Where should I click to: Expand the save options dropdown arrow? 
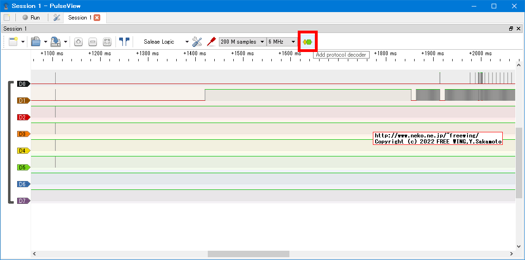click(x=65, y=42)
